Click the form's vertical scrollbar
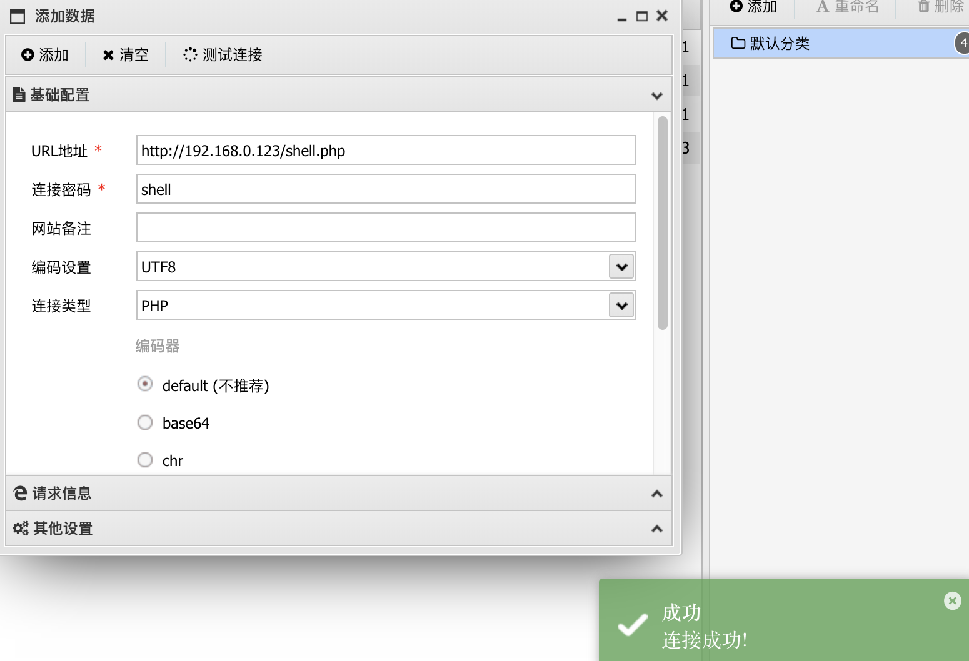Viewport: 969px width, 661px height. point(663,223)
